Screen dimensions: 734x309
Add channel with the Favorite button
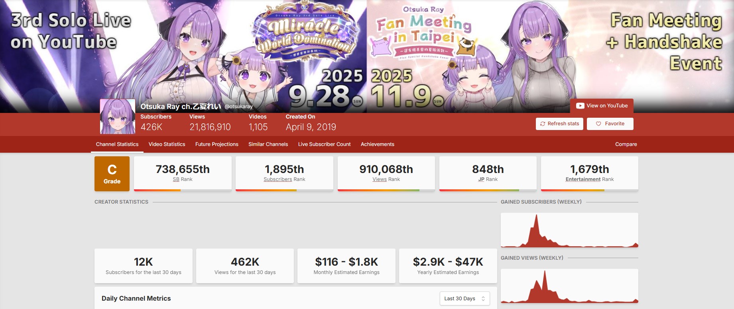tap(610, 124)
